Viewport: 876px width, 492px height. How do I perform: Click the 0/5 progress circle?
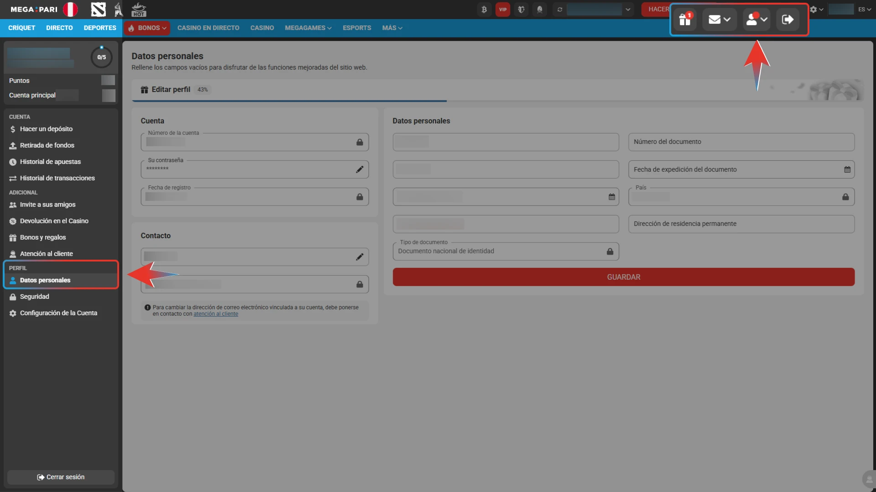(101, 57)
